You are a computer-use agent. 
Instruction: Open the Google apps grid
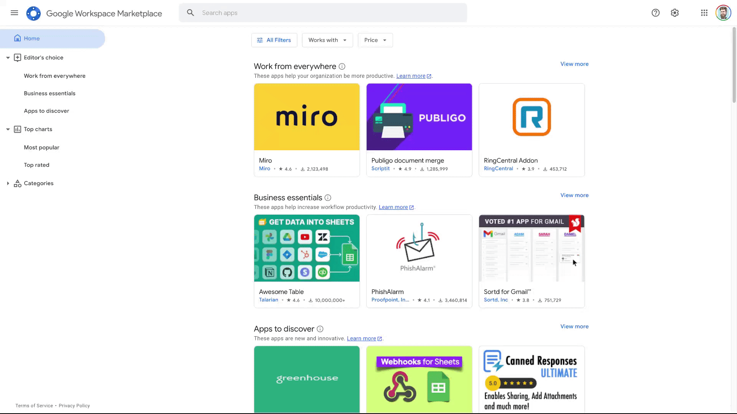[704, 13]
